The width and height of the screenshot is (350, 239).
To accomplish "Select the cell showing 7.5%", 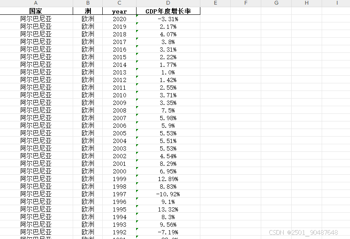I will click(168, 110).
